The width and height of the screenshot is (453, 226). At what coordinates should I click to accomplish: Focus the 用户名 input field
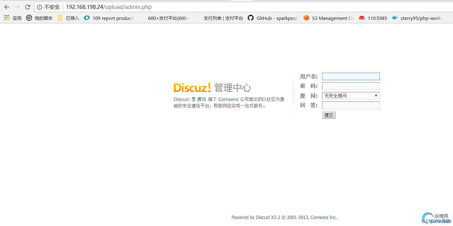(x=351, y=77)
